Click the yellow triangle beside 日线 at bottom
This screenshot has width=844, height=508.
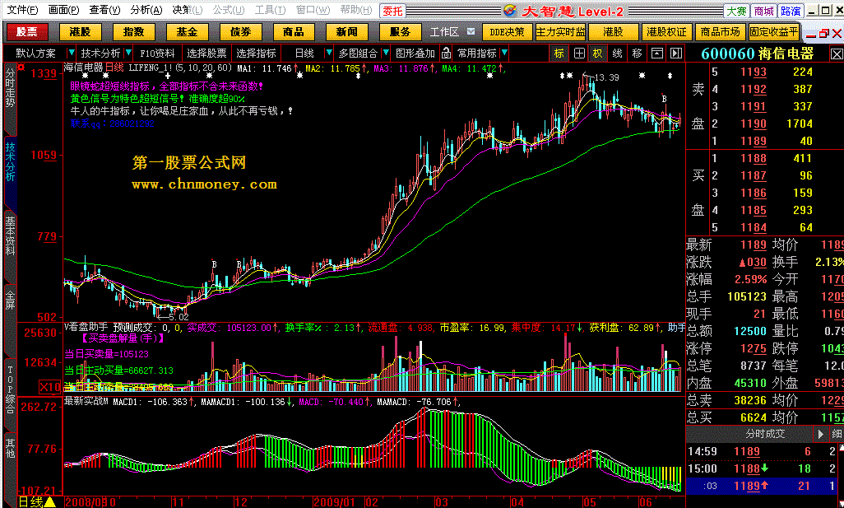pos(49,502)
